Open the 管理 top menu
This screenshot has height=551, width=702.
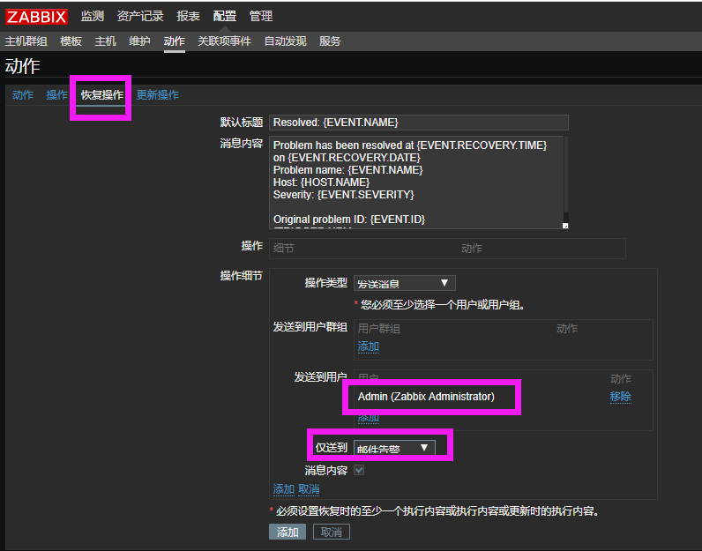pyautogui.click(x=260, y=16)
